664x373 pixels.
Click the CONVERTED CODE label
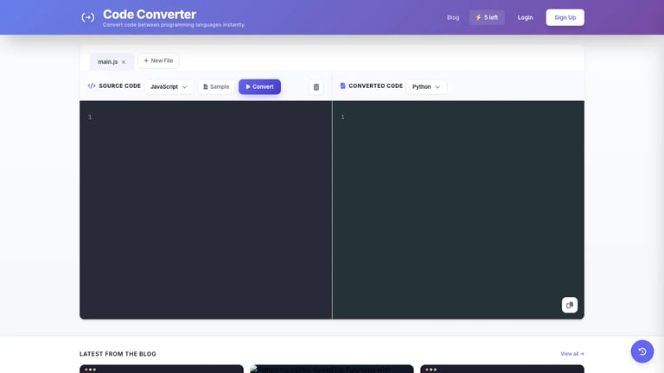click(x=375, y=85)
